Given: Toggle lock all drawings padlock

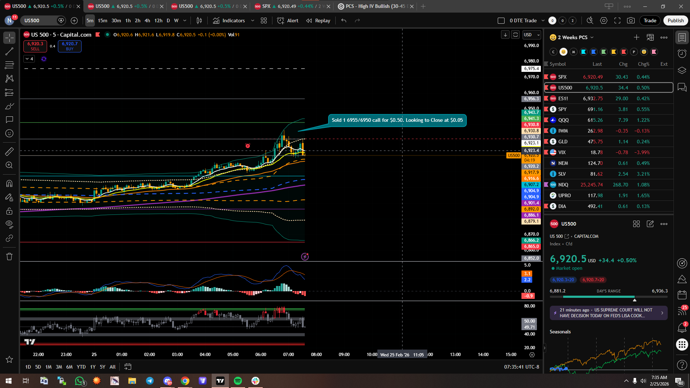Looking at the screenshot, I should pos(9,211).
